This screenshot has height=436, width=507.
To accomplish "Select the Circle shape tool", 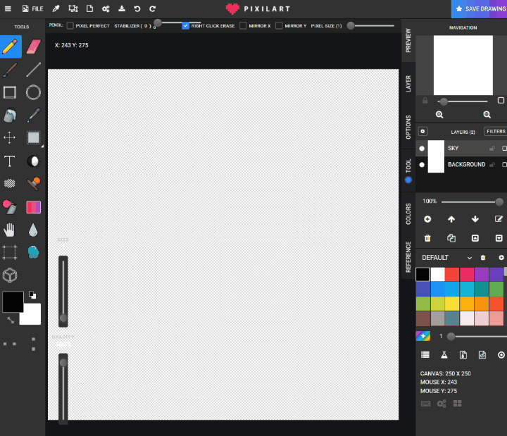I will click(x=33, y=92).
